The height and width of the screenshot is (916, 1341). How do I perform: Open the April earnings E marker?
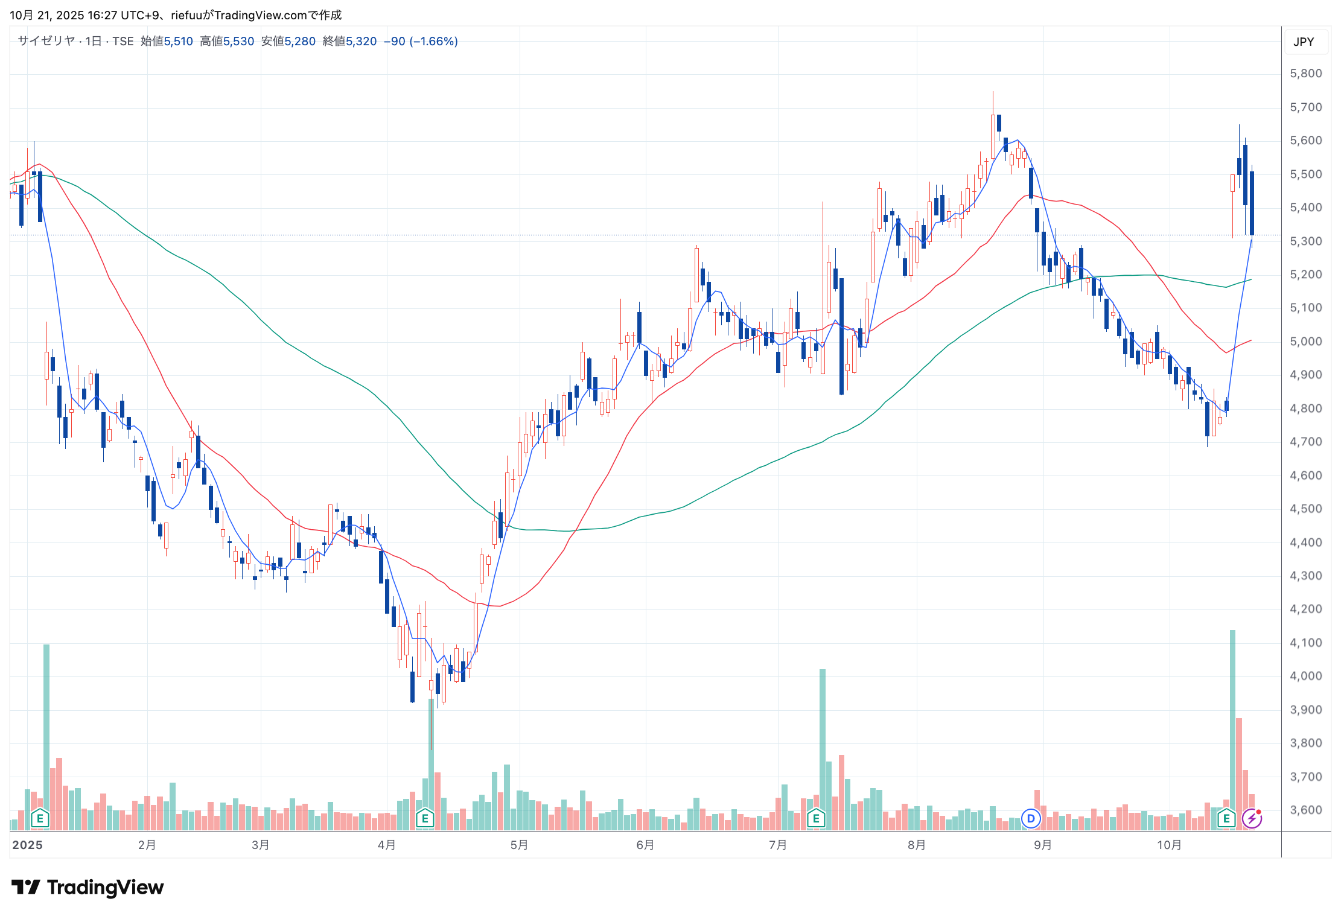[x=425, y=819]
